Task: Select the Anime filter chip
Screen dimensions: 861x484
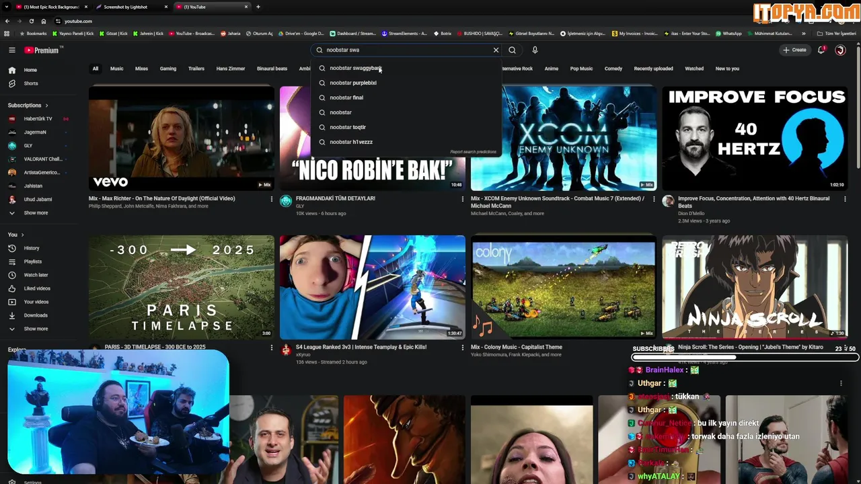Action: tap(551, 69)
